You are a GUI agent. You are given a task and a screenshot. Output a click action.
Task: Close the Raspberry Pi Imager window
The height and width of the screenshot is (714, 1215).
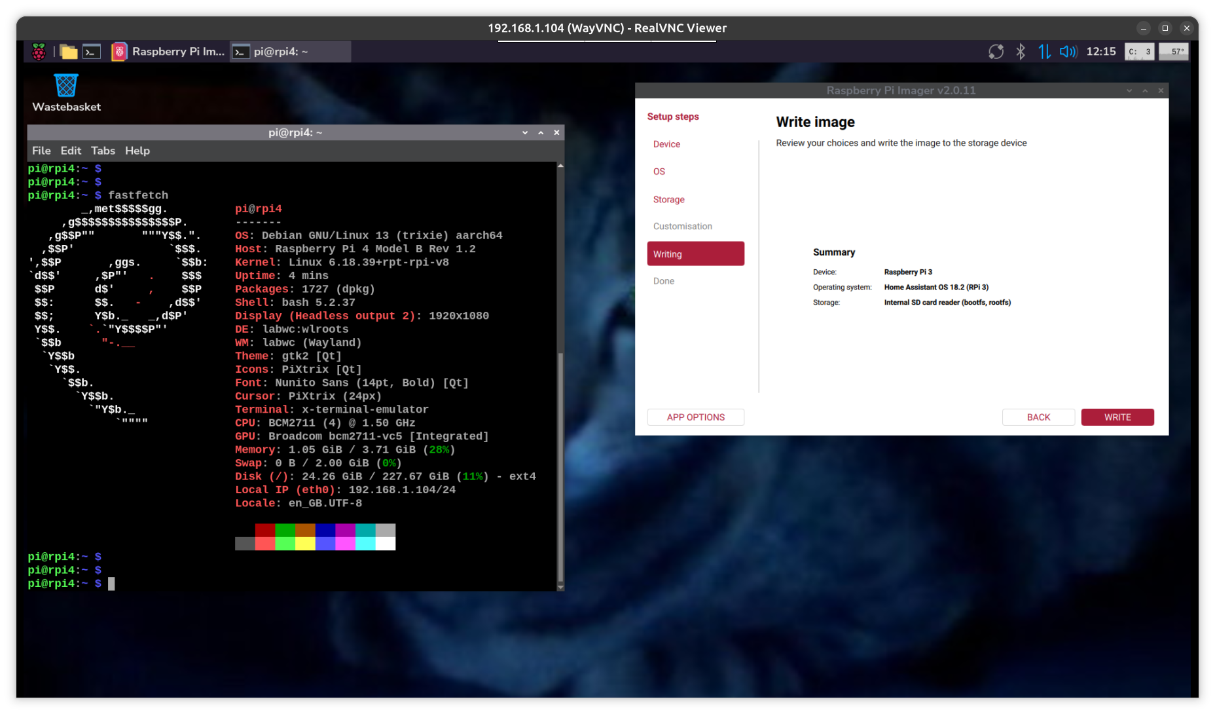(x=1161, y=90)
